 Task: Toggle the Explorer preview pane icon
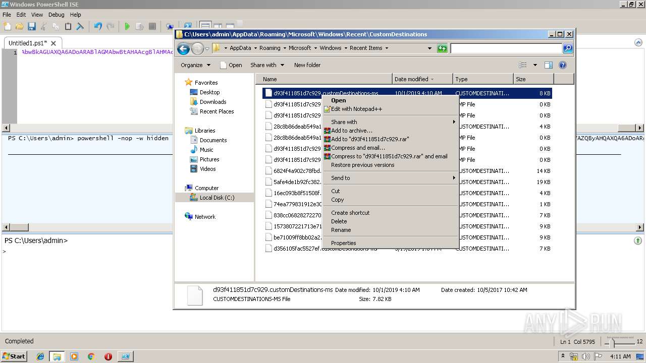(549, 65)
